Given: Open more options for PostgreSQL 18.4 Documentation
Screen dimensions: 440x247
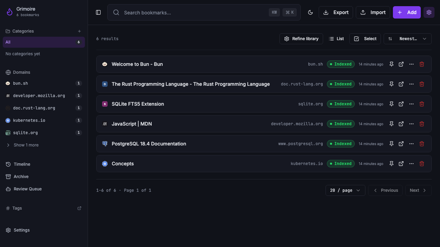Looking at the screenshot, I should pos(411,144).
